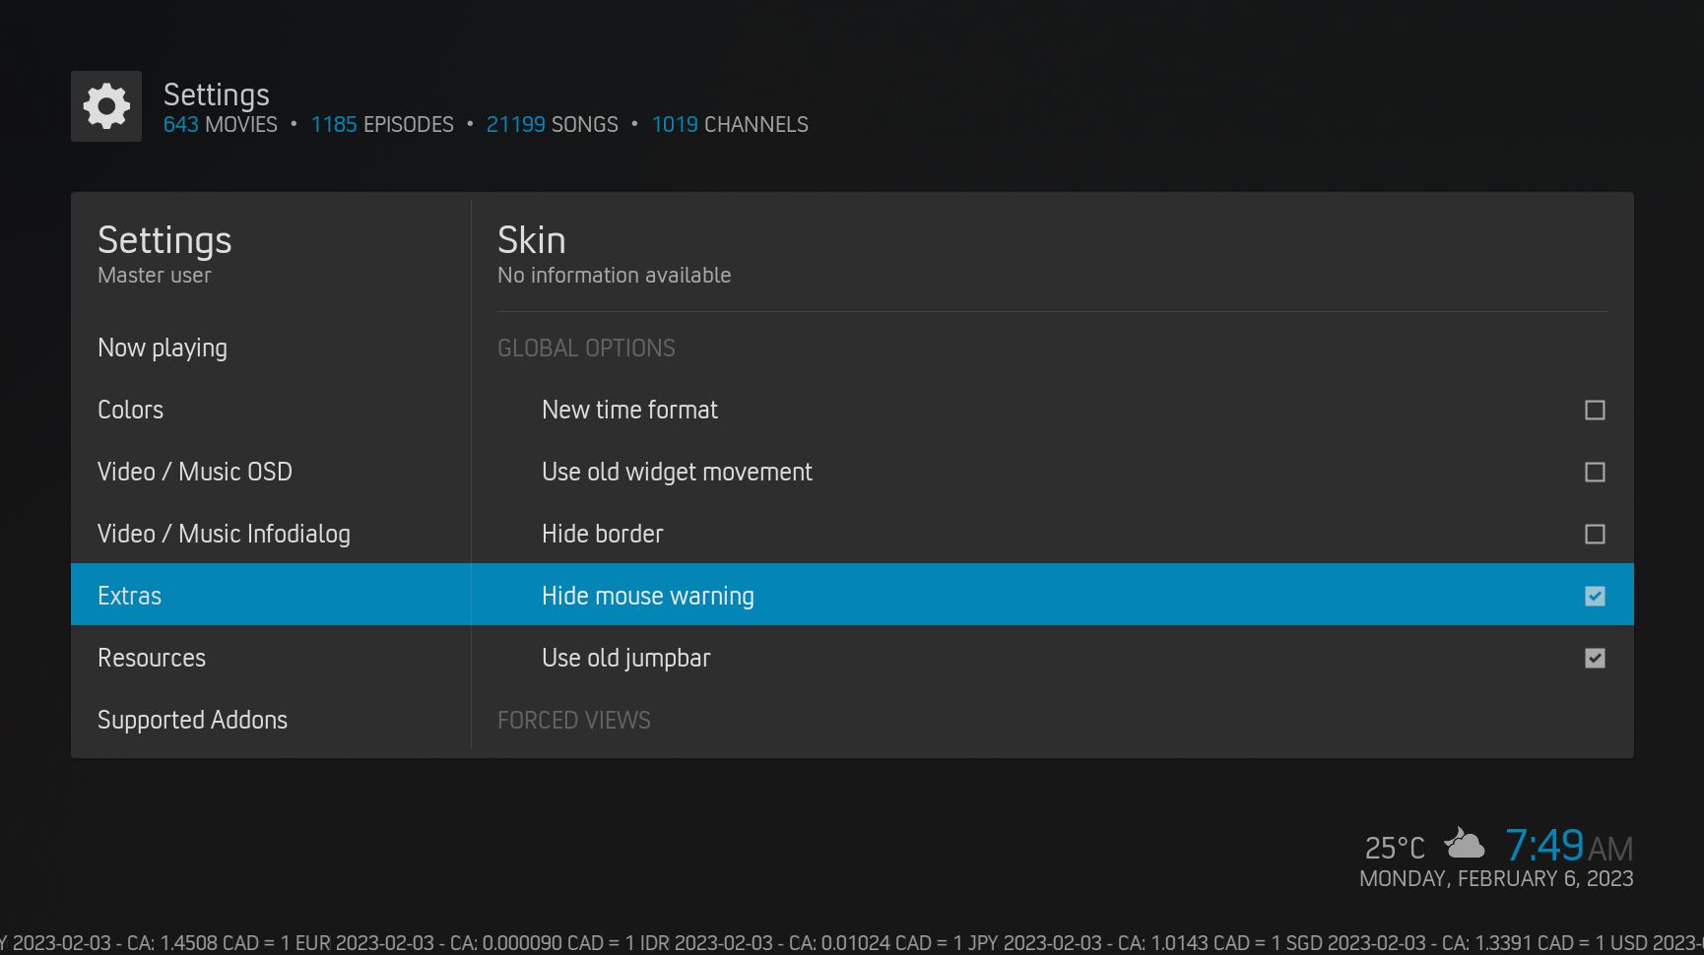
Task: Click the 21199 Songs library count
Action: [x=552, y=125]
